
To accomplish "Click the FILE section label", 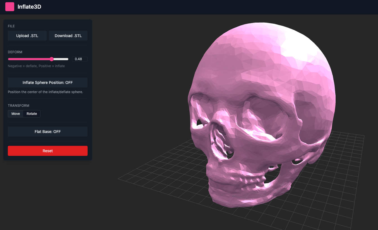I will point(11,26).
